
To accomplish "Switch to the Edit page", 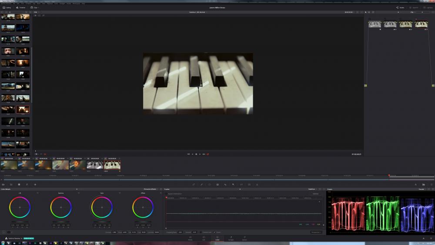I will pyautogui.click(x=204, y=238).
